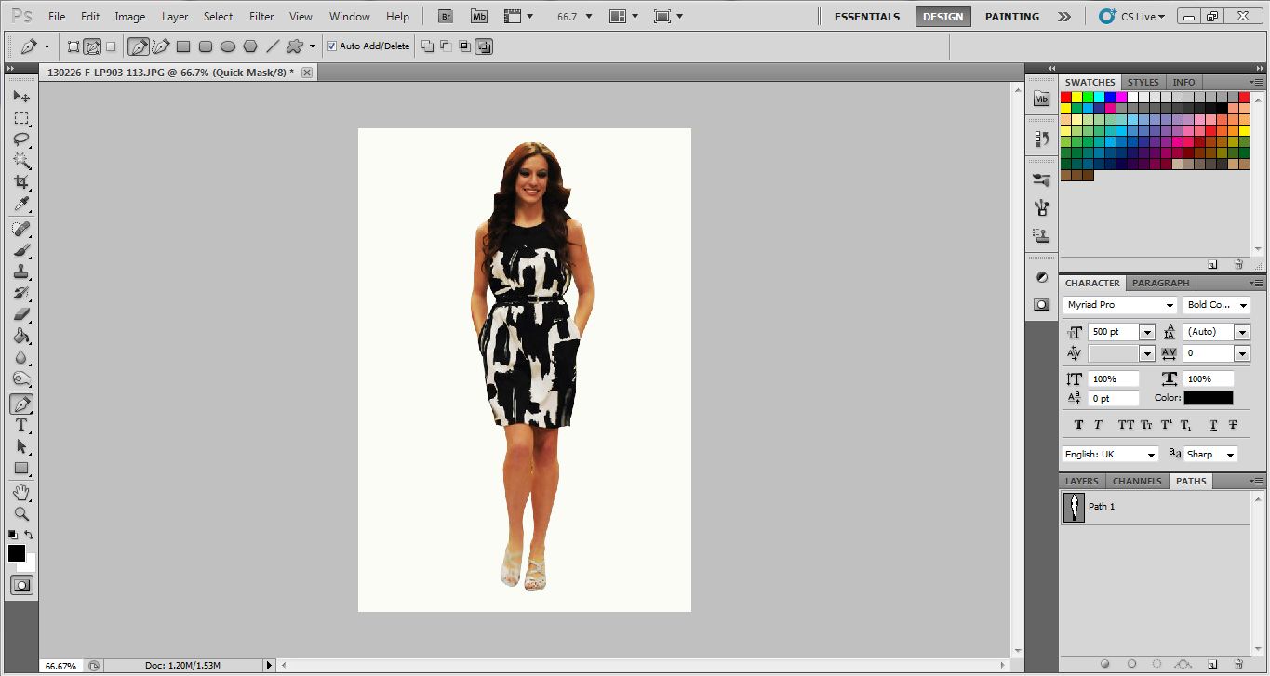Screen dimensions: 1270x676
Task: Select the Path Selection tool
Action: coord(21,446)
